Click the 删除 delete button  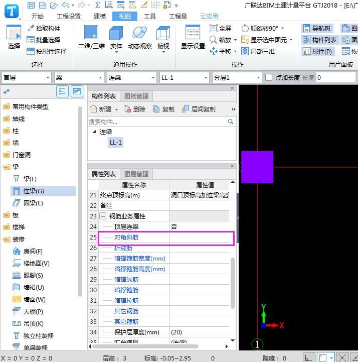coord(134,109)
